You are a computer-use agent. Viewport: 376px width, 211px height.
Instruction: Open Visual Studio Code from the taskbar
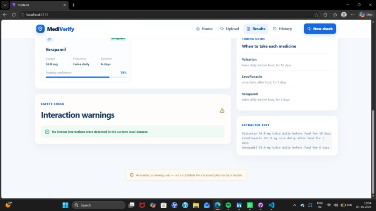[x=272, y=205]
